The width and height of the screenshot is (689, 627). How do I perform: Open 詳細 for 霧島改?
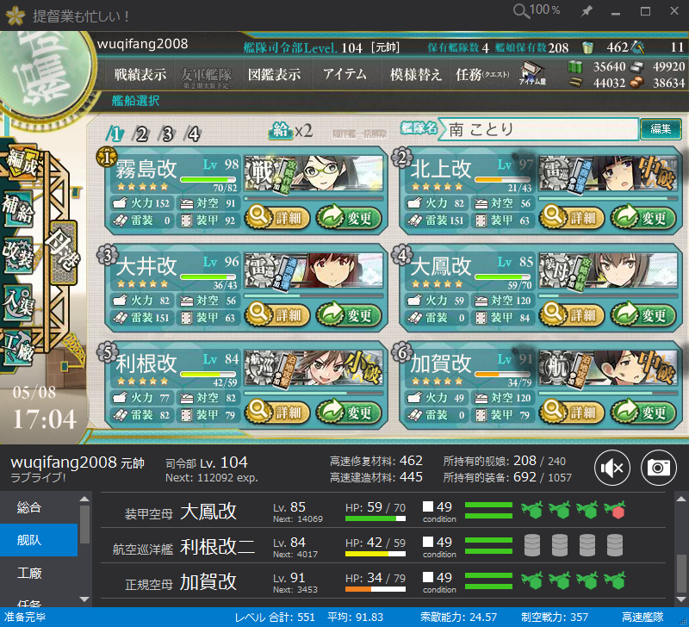[277, 217]
